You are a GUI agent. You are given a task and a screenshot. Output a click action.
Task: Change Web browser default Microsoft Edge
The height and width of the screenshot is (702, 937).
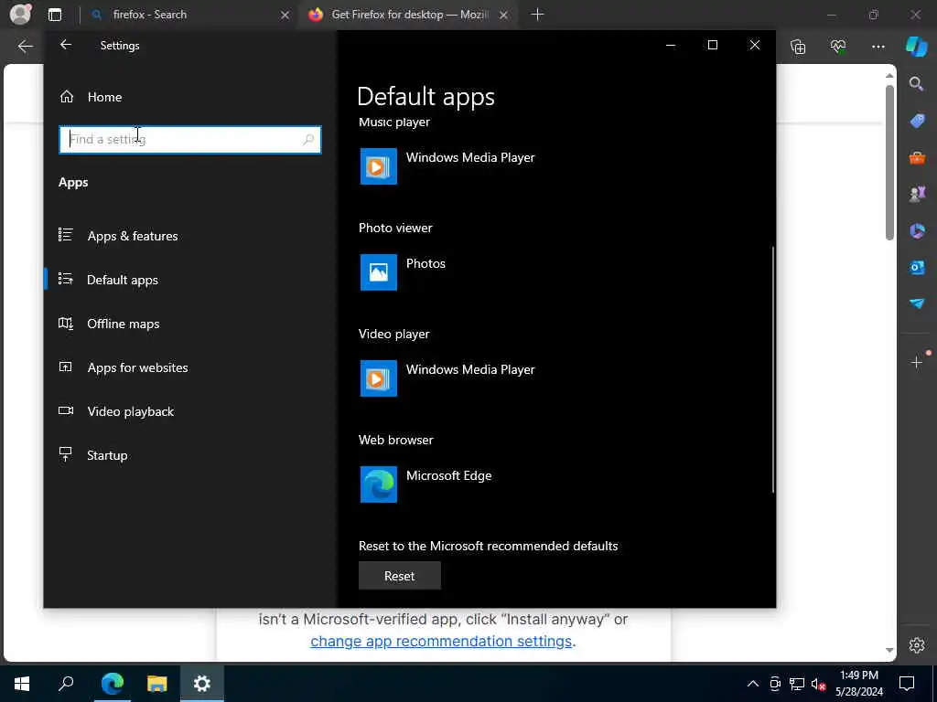tap(426, 484)
